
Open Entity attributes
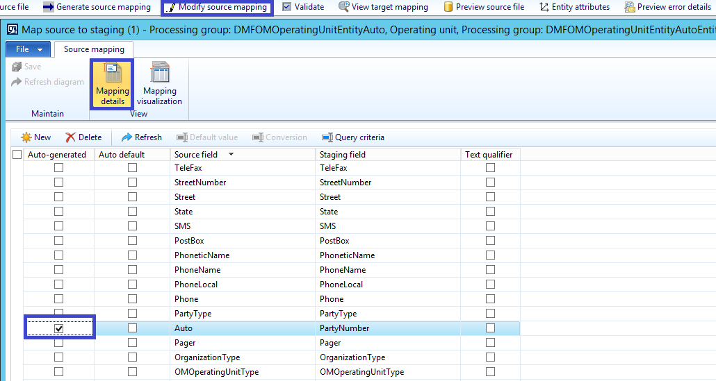pyautogui.click(x=574, y=7)
